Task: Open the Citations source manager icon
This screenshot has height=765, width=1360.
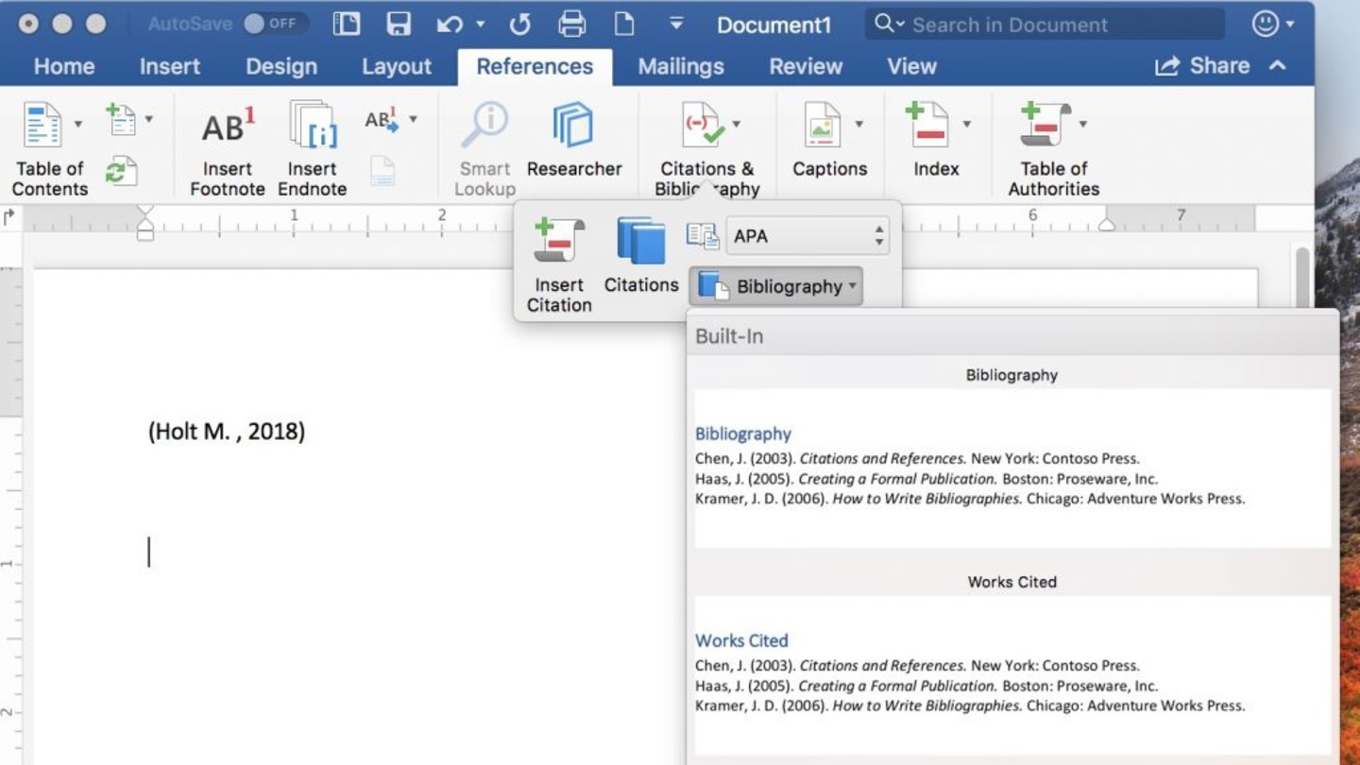Action: pyautogui.click(x=641, y=242)
